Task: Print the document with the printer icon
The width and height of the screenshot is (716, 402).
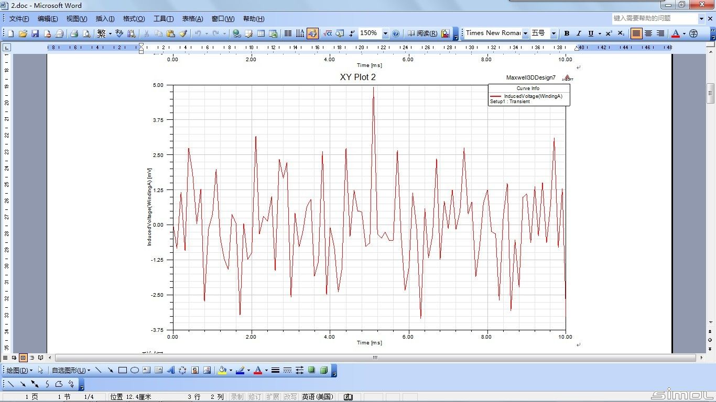Action: [74, 33]
